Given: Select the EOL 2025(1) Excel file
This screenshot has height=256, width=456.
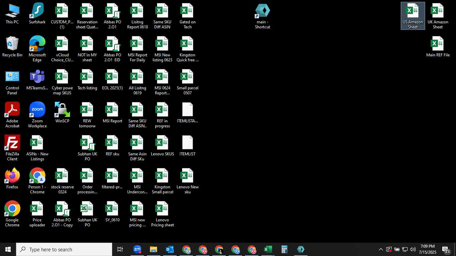Looking at the screenshot, I should click(x=112, y=80).
